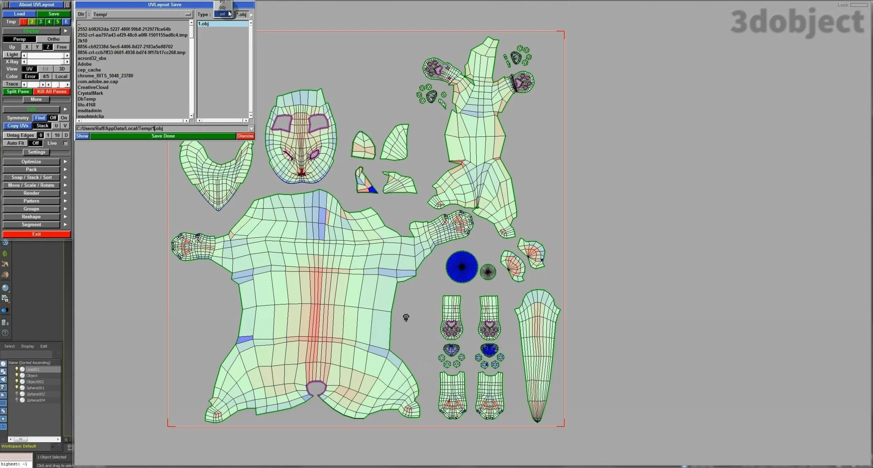The height and width of the screenshot is (468, 873).
Task: Click the Light slider track
Action: [x=45, y=55]
